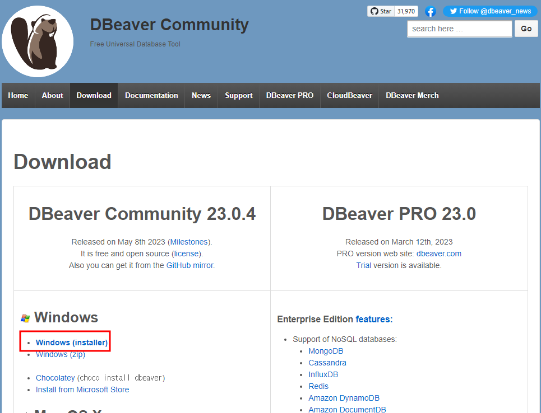The width and height of the screenshot is (541, 413).
Task: Open the InfluxDB link
Action: [323, 374]
